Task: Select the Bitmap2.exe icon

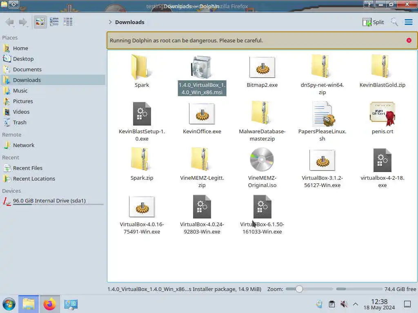Action: click(262, 67)
